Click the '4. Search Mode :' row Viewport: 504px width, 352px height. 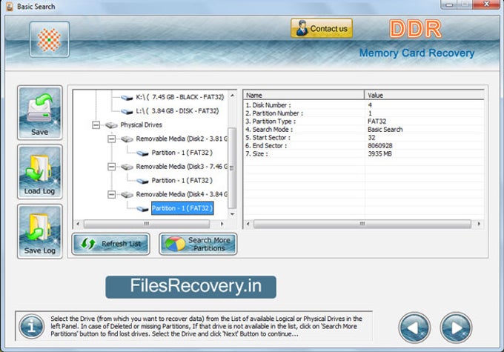click(363, 129)
